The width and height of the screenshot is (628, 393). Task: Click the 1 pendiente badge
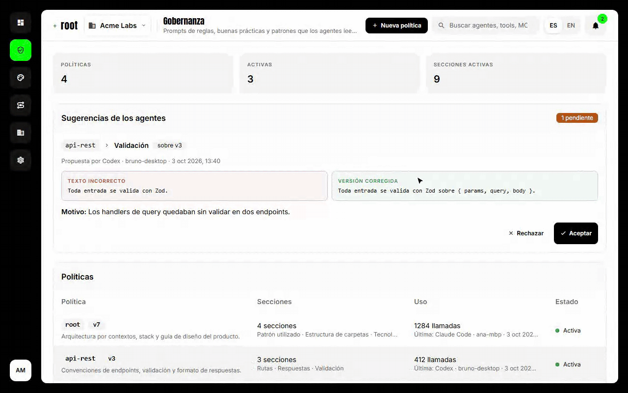click(577, 118)
